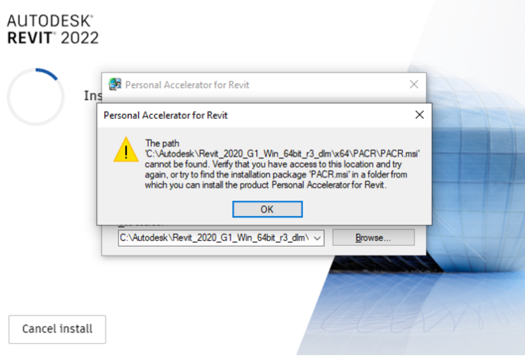
Task: Click the circular install progress spinner
Action: click(35, 97)
